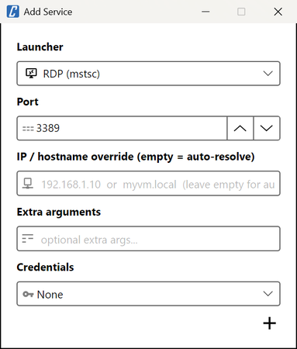Click the Extra arguments label
297x349 pixels.
coord(59,213)
